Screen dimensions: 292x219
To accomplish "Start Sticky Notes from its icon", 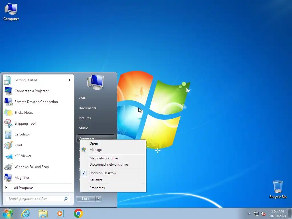I will pyautogui.click(x=8, y=113).
